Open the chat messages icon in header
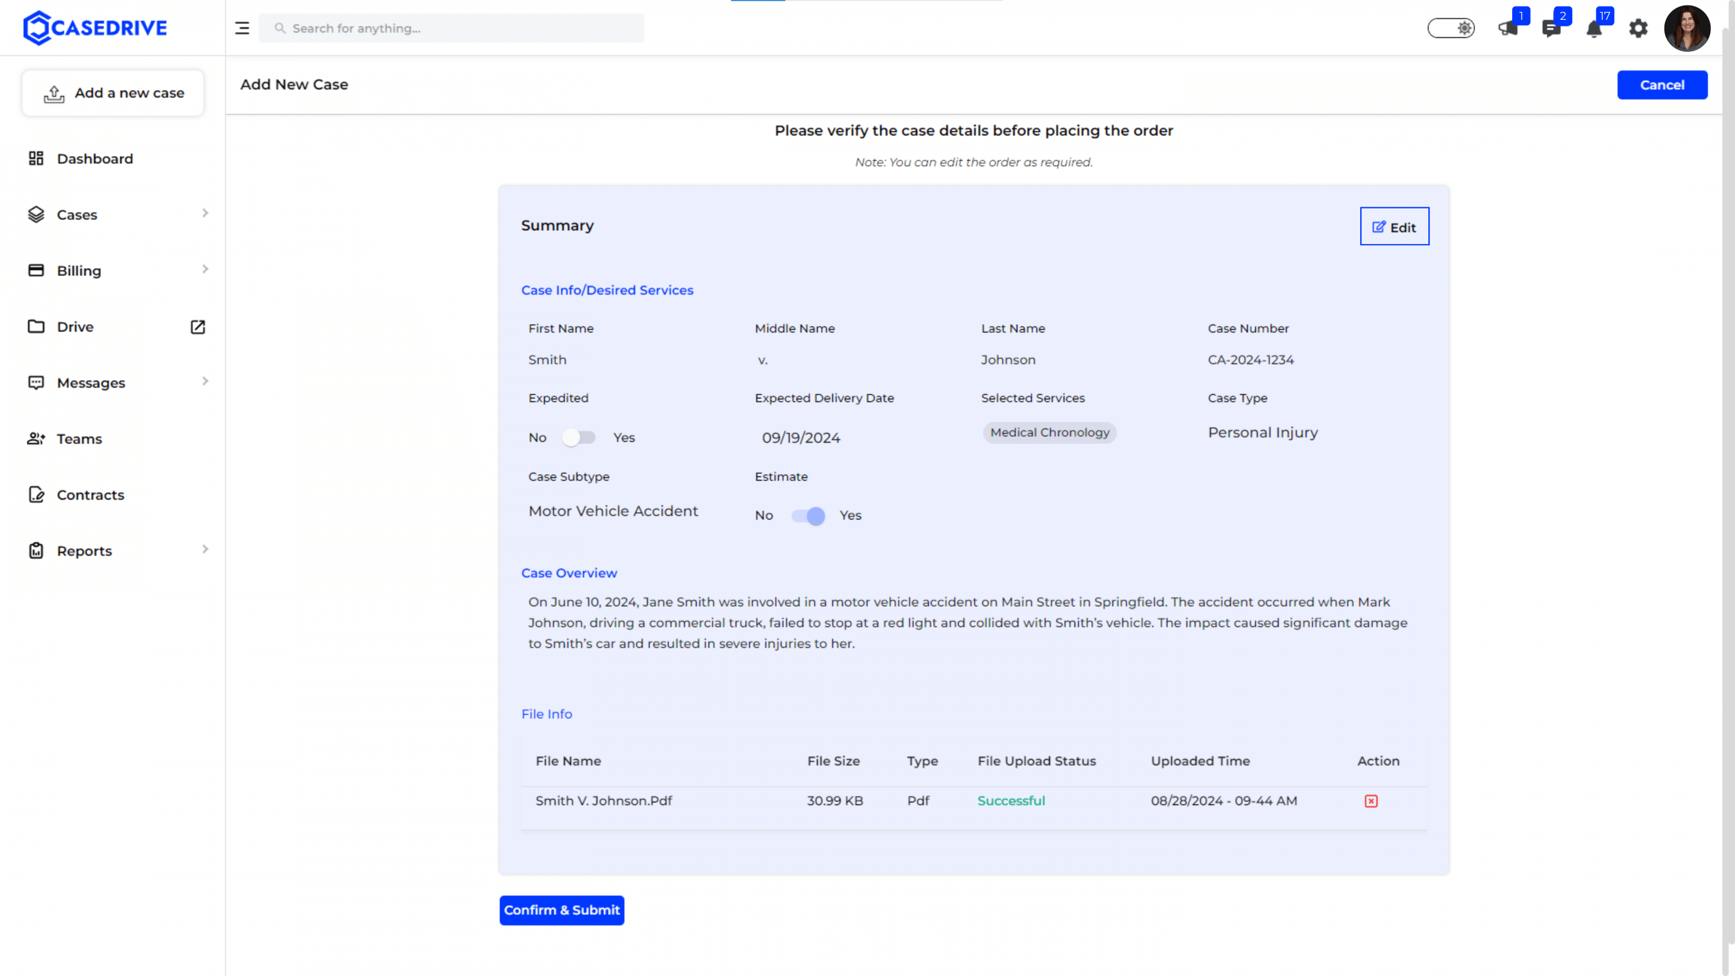This screenshot has width=1735, height=976. click(x=1551, y=28)
